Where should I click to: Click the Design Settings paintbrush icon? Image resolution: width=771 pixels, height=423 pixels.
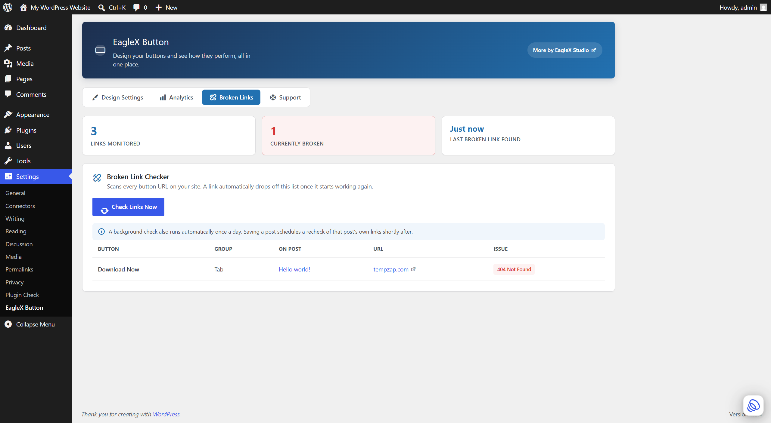click(x=95, y=97)
